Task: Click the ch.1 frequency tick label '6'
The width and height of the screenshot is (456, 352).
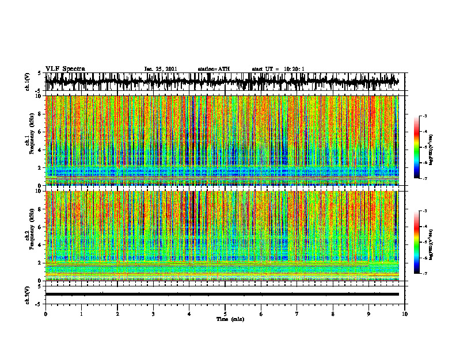Action: pos(40,132)
